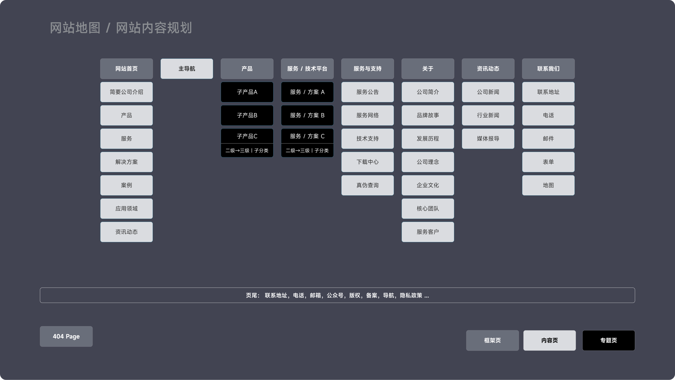Click the 服务与支持 column header

[367, 69]
